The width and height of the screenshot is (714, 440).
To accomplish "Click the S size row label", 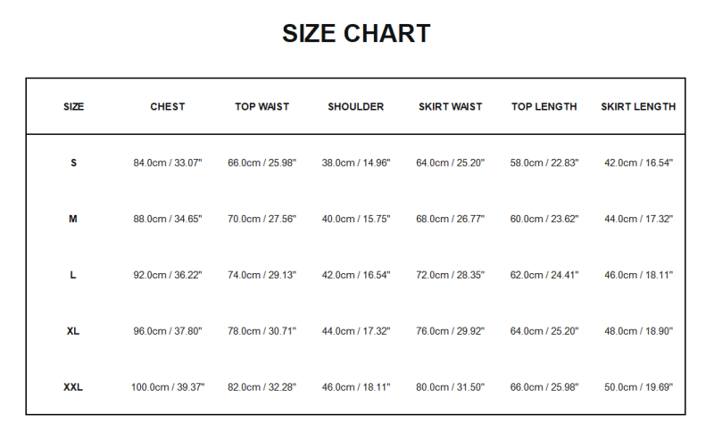I will 74,163.
